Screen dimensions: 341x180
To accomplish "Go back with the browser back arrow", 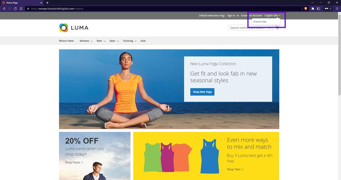I will pyautogui.click(x=4, y=9).
